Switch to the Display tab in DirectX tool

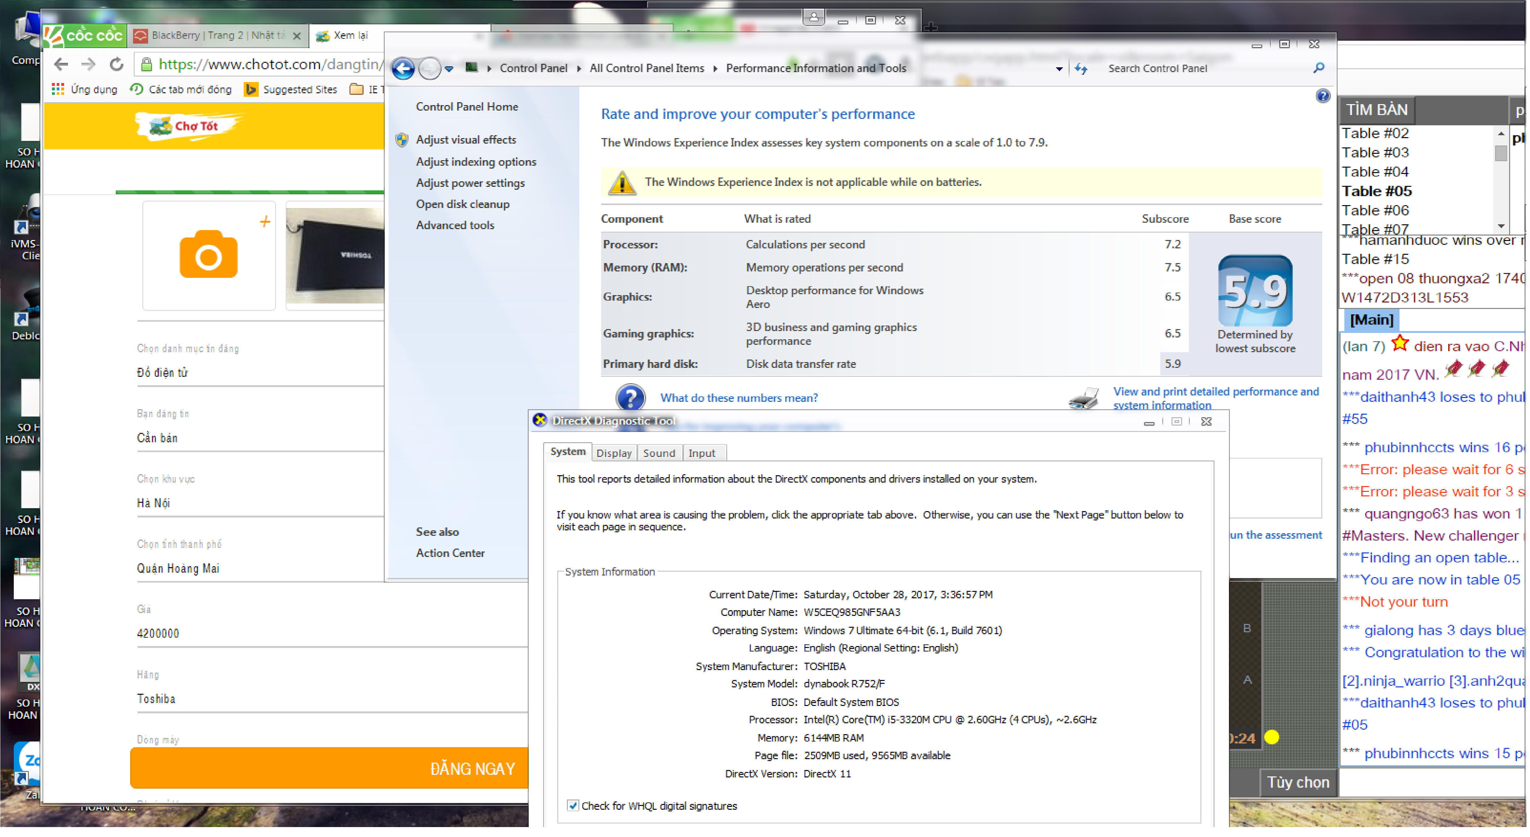pos(614,453)
